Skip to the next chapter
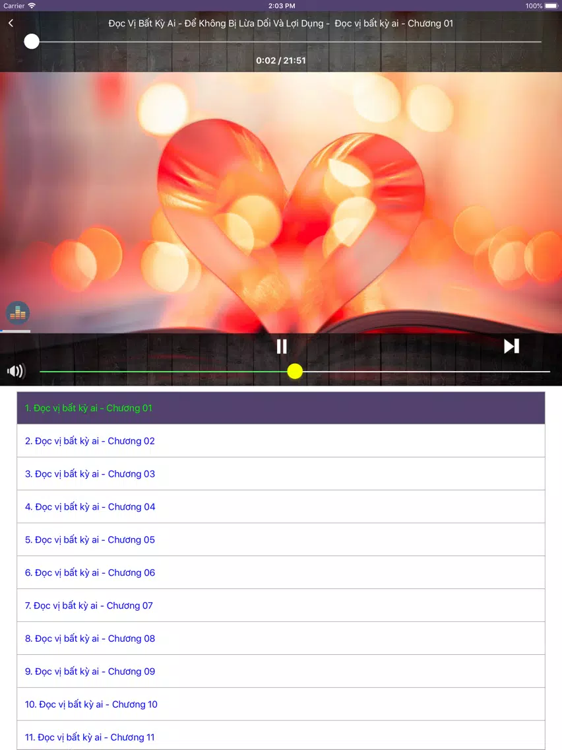Viewport: 562px width, 750px height. click(x=511, y=347)
